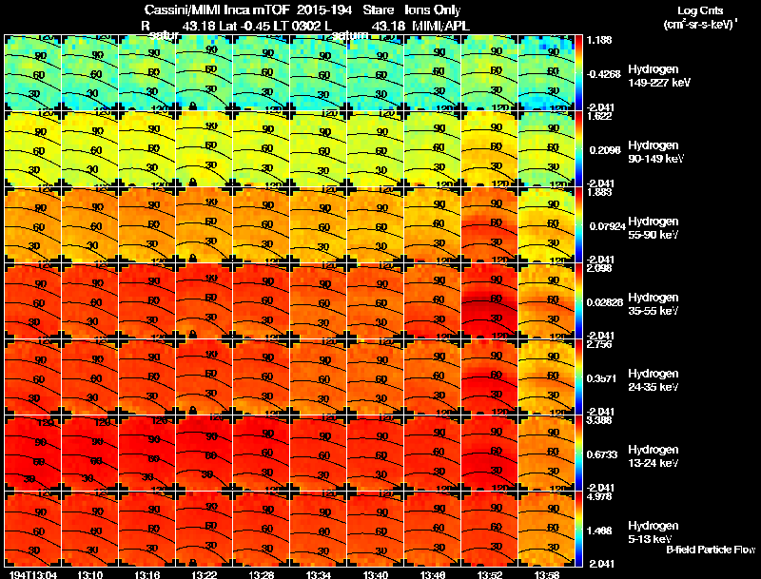The height and width of the screenshot is (579, 761).
Task: Click the 13:16 time axis label
Action: pos(147,574)
